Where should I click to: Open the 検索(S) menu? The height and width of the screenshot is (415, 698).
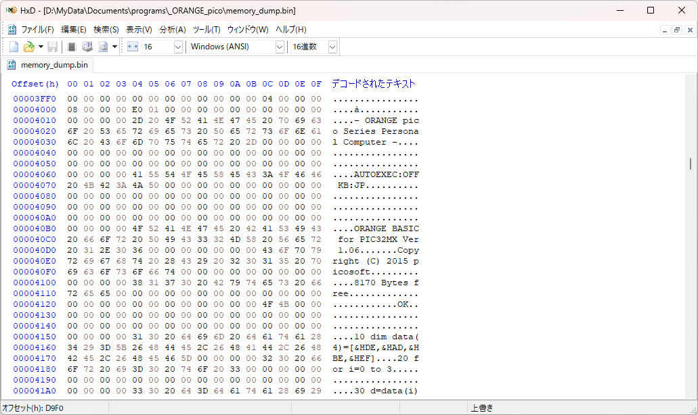point(106,30)
